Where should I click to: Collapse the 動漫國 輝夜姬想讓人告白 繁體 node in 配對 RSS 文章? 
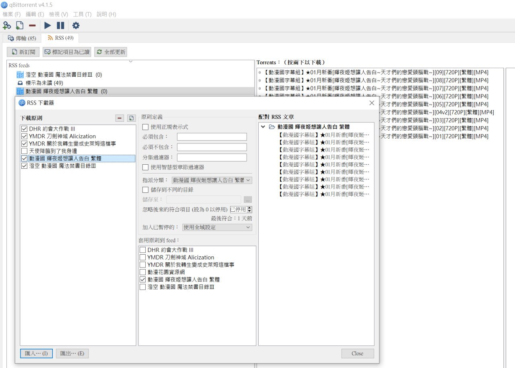point(263,127)
